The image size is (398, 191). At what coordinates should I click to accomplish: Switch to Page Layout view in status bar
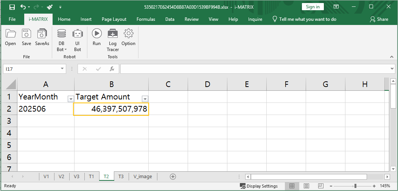(x=306, y=186)
